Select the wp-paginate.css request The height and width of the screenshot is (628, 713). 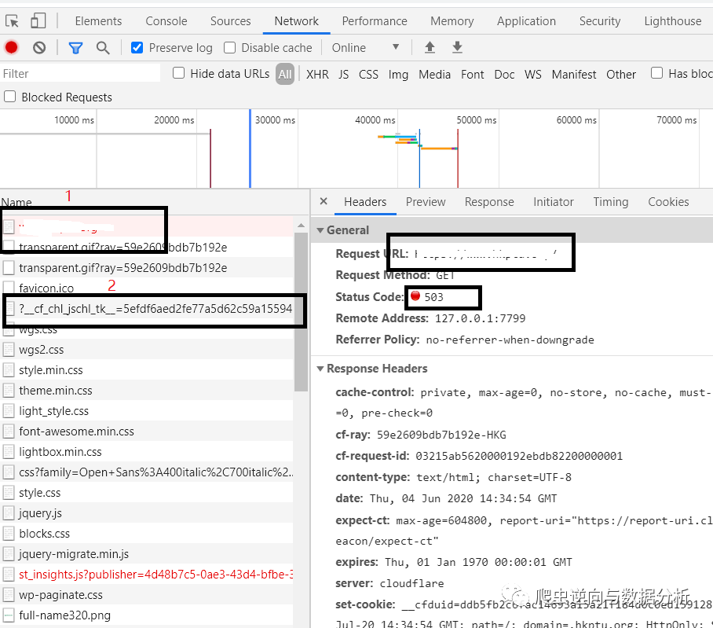pos(146,595)
